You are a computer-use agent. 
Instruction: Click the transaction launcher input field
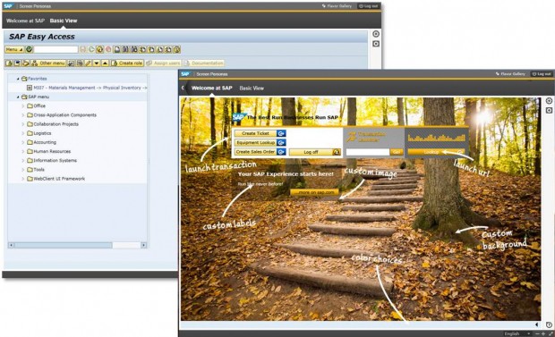(367, 152)
